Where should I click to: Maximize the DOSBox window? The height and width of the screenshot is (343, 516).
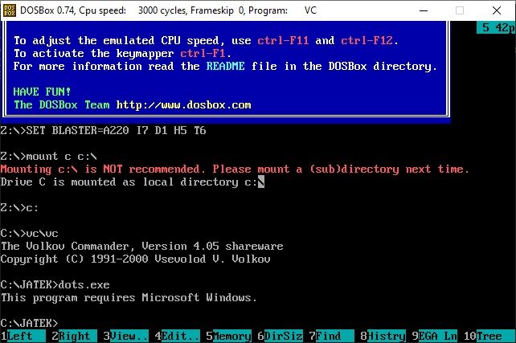460,10
